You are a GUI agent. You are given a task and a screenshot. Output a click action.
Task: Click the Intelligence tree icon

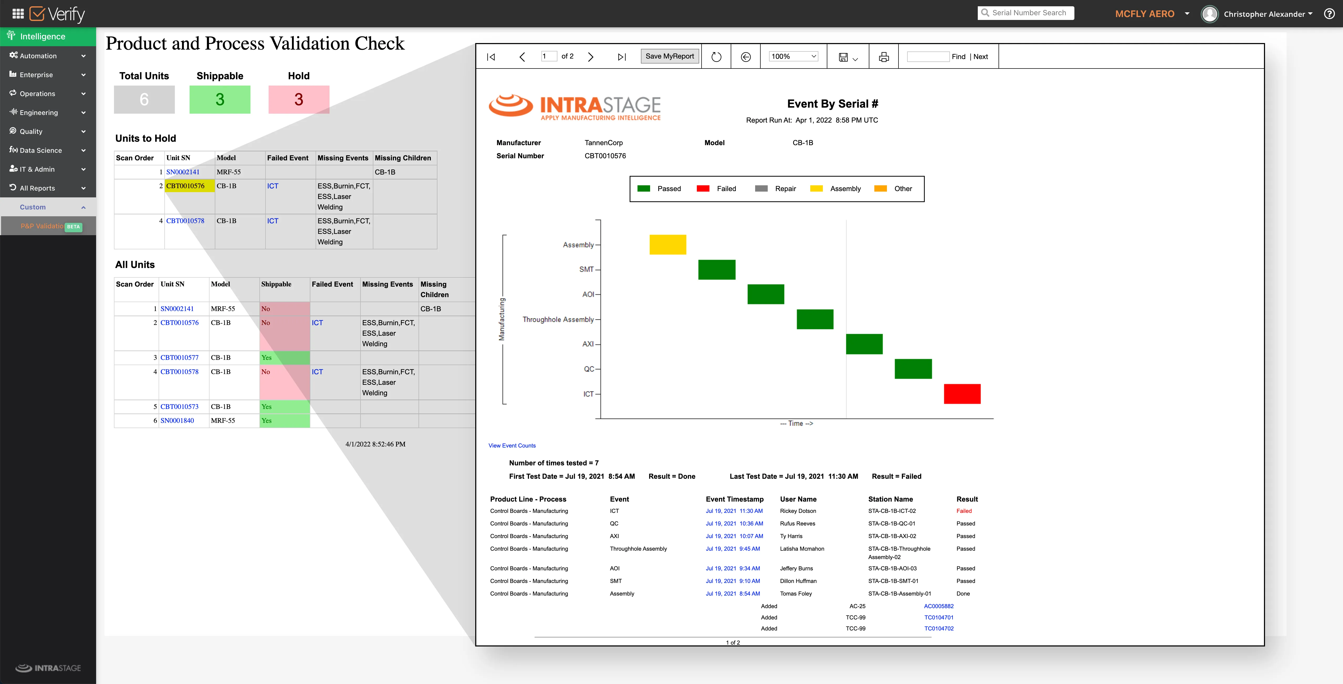(x=11, y=35)
